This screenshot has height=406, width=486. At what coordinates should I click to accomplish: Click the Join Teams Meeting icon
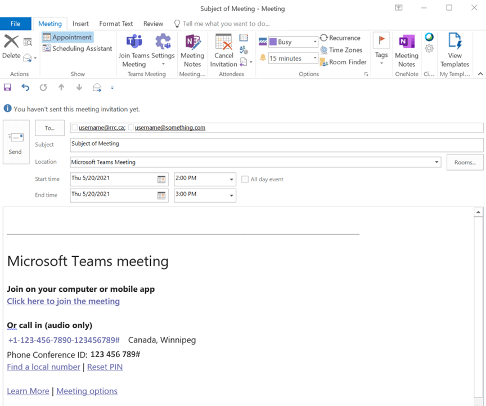134,43
